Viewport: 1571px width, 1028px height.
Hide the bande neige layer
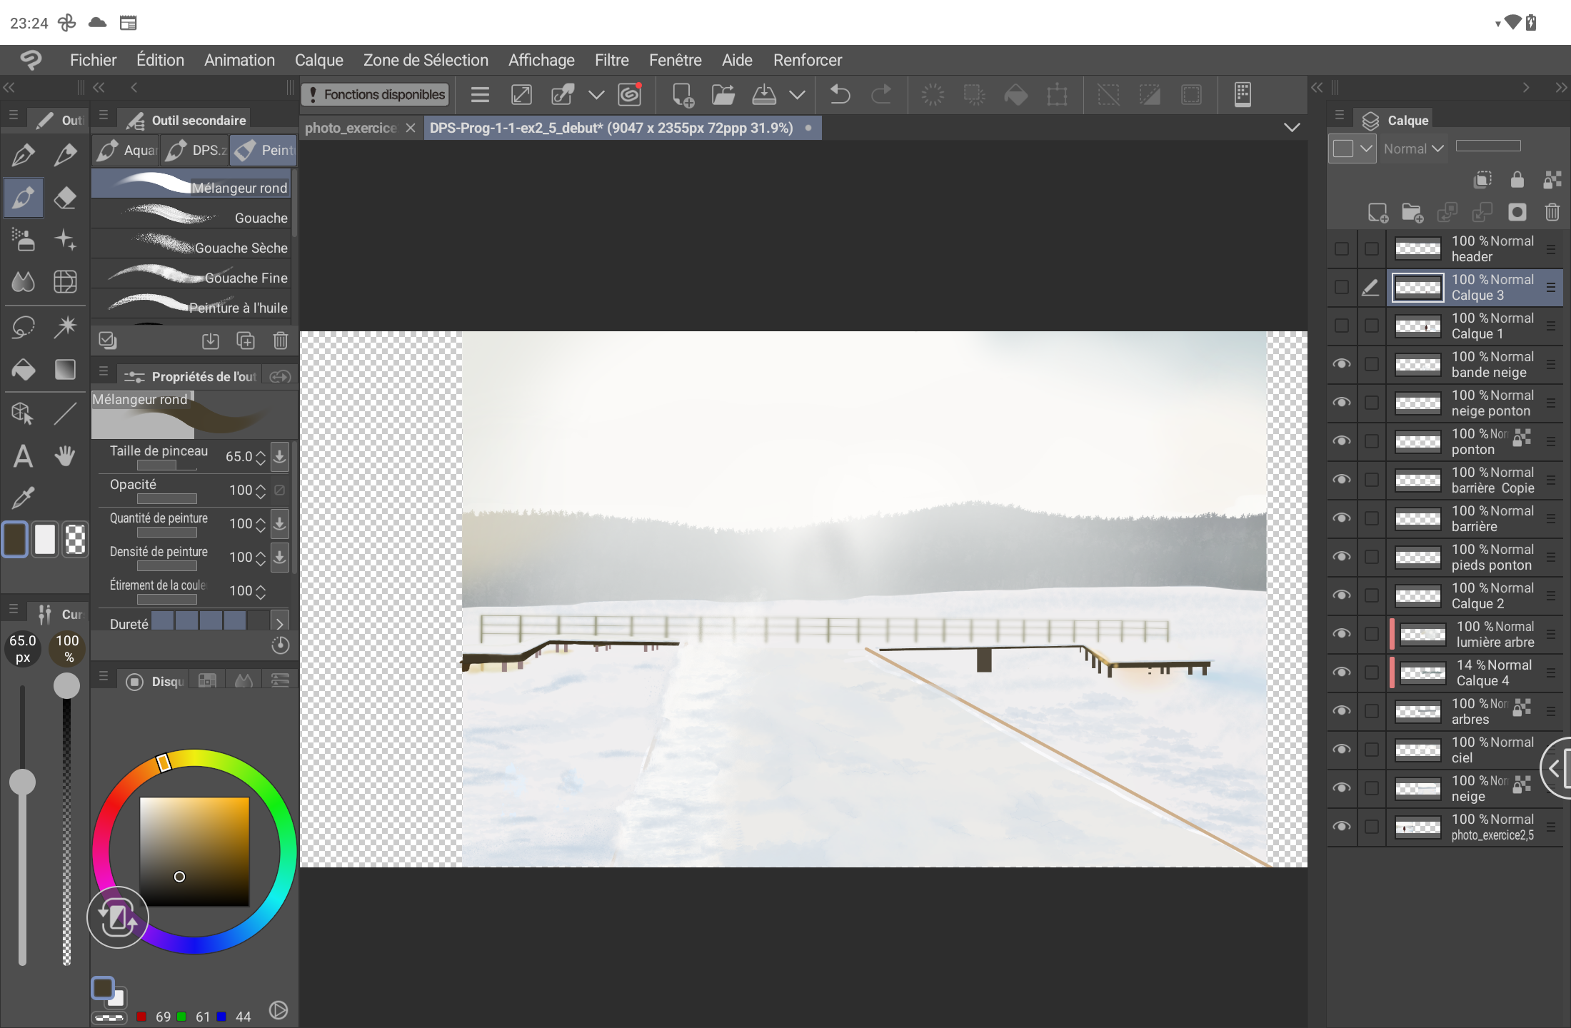1342,364
